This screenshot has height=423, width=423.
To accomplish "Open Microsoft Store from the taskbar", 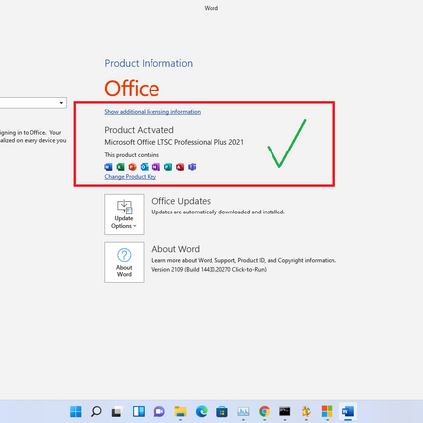I will tap(222, 411).
